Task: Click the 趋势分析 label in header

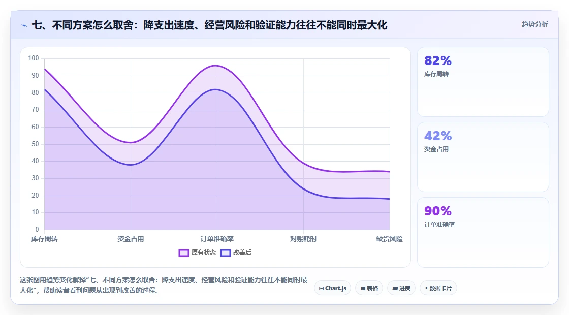Action: tap(534, 25)
